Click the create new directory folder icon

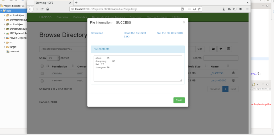click(213, 49)
